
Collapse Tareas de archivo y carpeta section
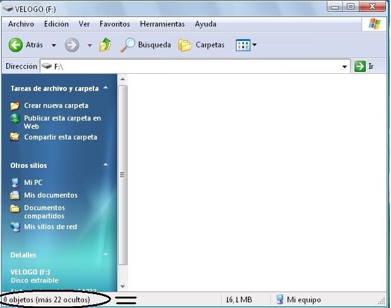[x=106, y=88]
